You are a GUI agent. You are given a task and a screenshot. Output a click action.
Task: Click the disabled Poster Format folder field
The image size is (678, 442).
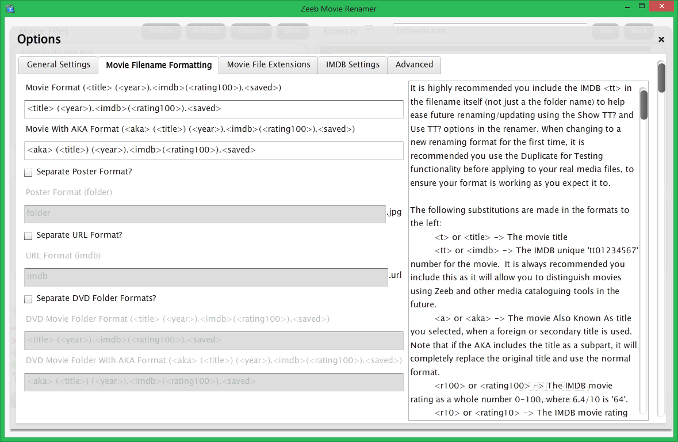205,214
